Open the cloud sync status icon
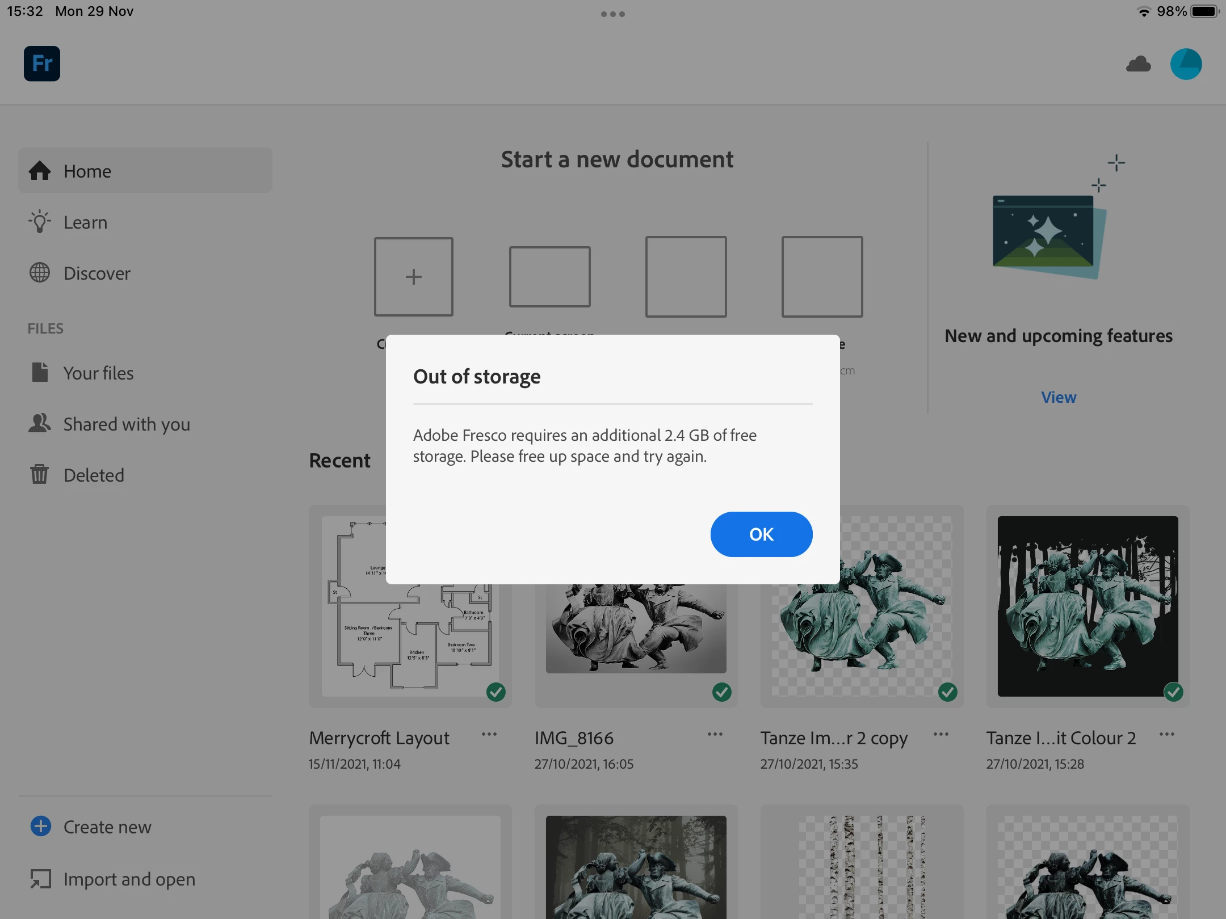The width and height of the screenshot is (1226, 919). 1138,64
